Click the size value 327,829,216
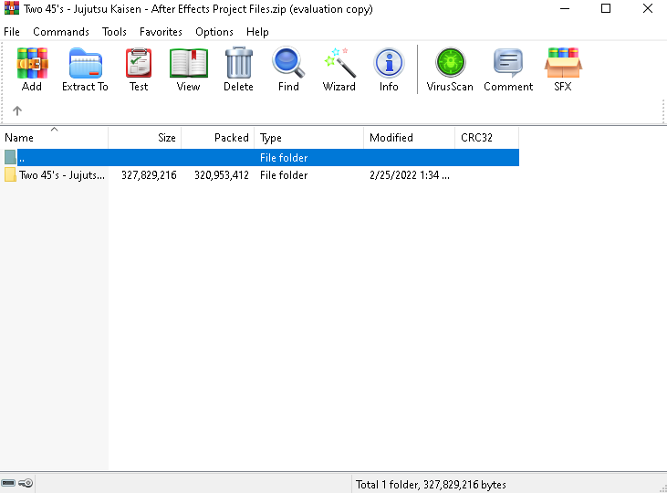 tap(149, 175)
